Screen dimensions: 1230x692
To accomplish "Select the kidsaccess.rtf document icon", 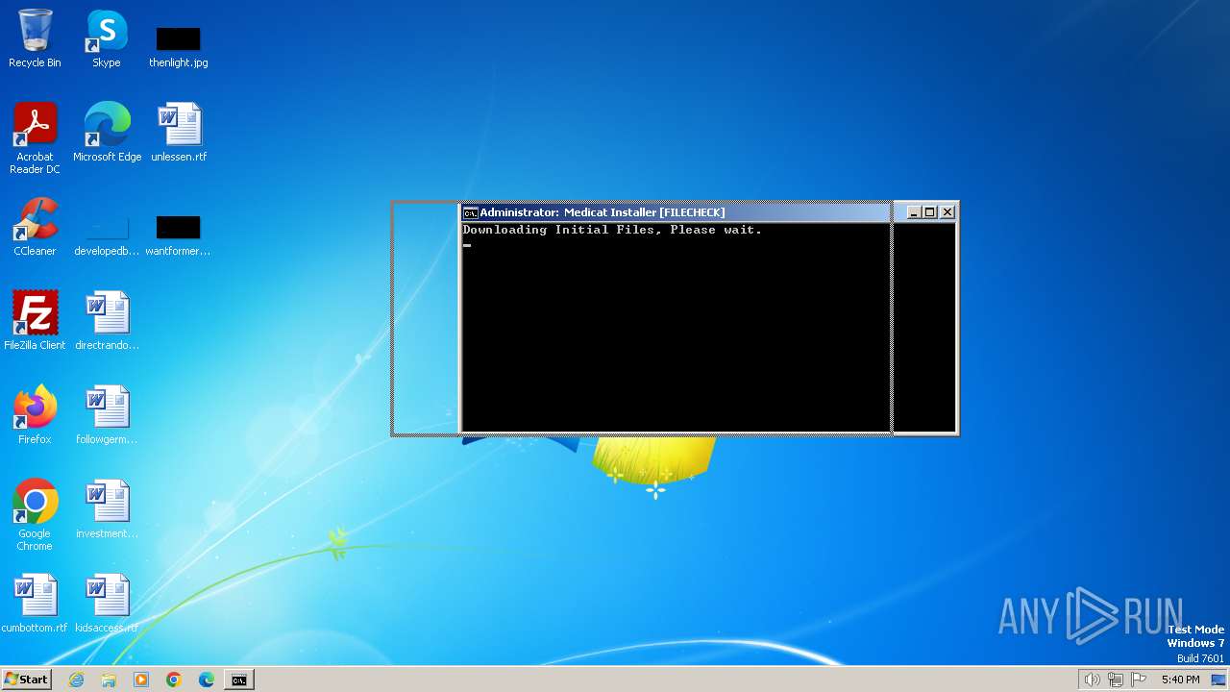I will click(x=107, y=604).
